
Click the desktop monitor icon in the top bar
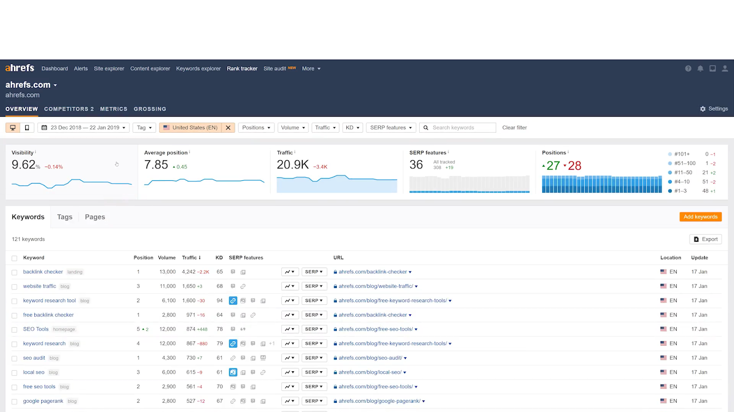pos(712,69)
